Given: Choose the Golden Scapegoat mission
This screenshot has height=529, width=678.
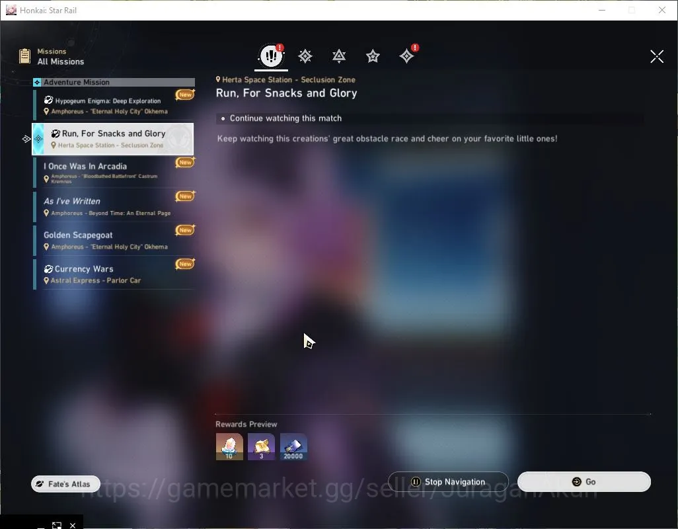Looking at the screenshot, I should pyautogui.click(x=114, y=240).
